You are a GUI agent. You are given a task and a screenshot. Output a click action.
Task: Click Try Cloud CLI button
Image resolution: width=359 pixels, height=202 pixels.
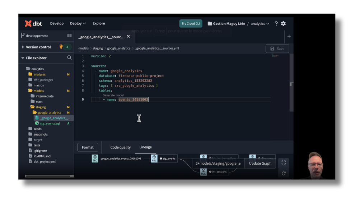(x=191, y=24)
